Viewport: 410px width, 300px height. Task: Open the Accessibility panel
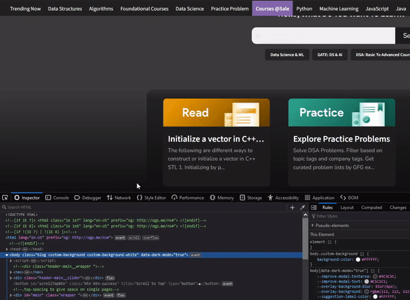(283, 197)
